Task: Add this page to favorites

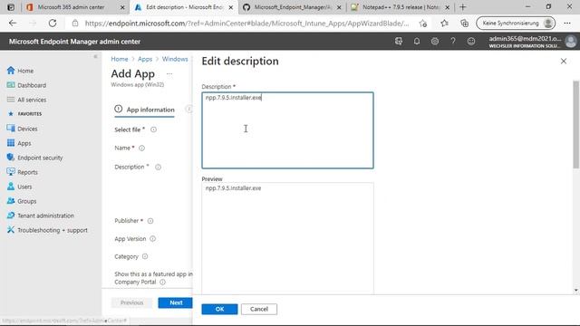Action: click(x=423, y=24)
